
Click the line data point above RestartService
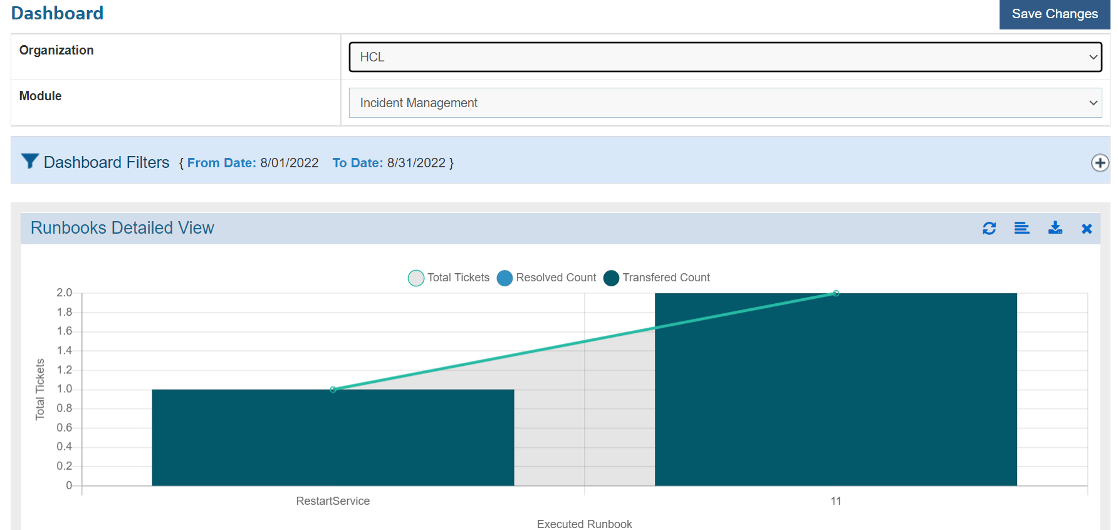(333, 389)
